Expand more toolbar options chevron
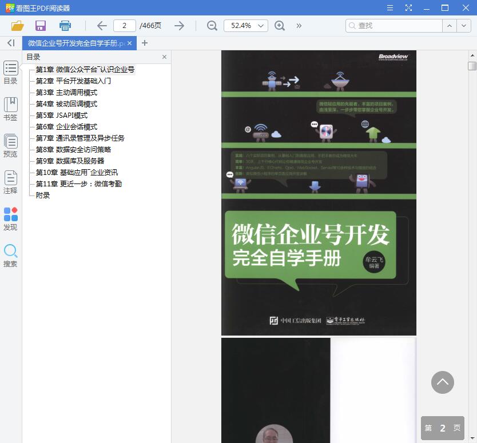The image size is (477, 443). [x=299, y=26]
